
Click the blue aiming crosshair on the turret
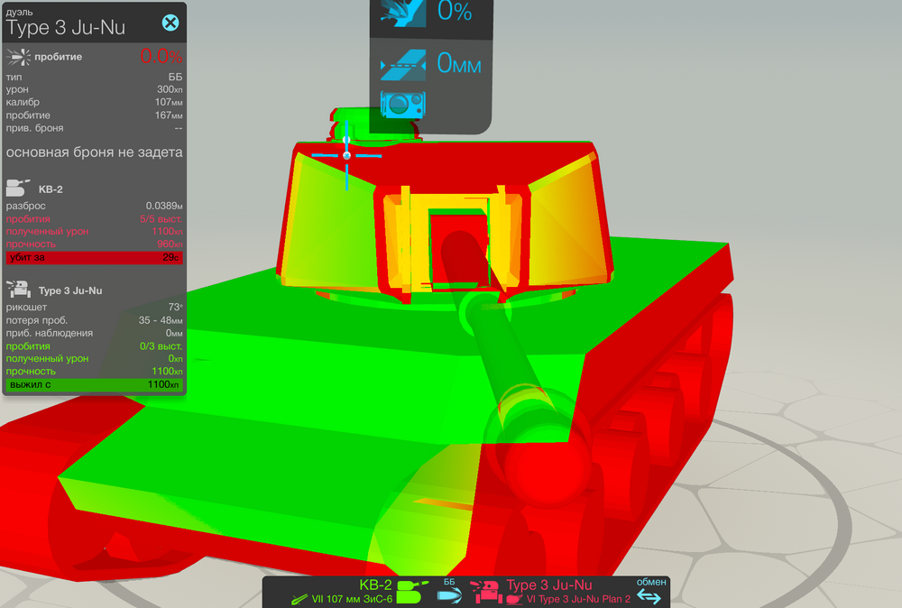click(x=346, y=155)
